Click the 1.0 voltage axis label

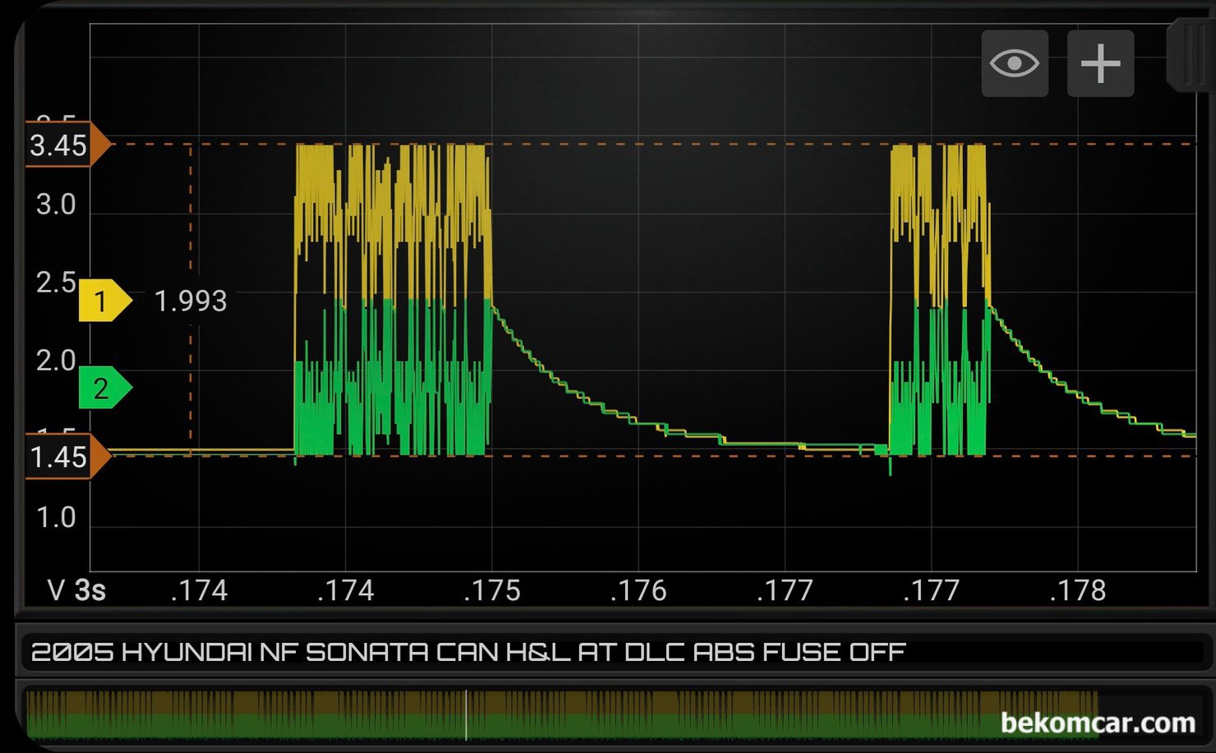tap(56, 517)
